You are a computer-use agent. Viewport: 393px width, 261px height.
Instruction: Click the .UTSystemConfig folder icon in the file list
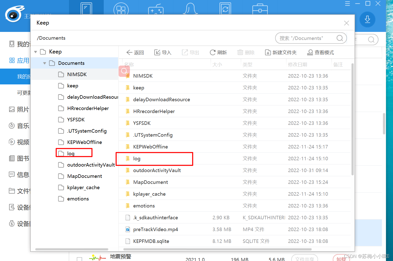pos(128,135)
